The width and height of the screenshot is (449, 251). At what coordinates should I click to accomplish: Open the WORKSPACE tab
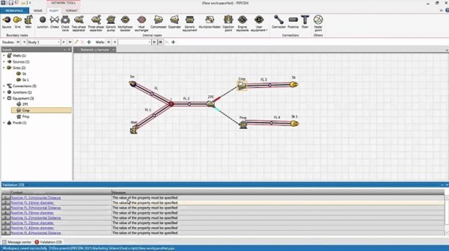[14, 11]
